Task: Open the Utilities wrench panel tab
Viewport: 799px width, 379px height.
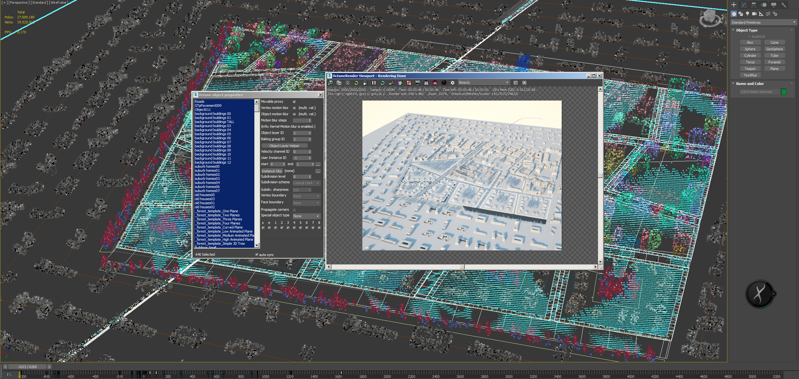Action: (783, 5)
